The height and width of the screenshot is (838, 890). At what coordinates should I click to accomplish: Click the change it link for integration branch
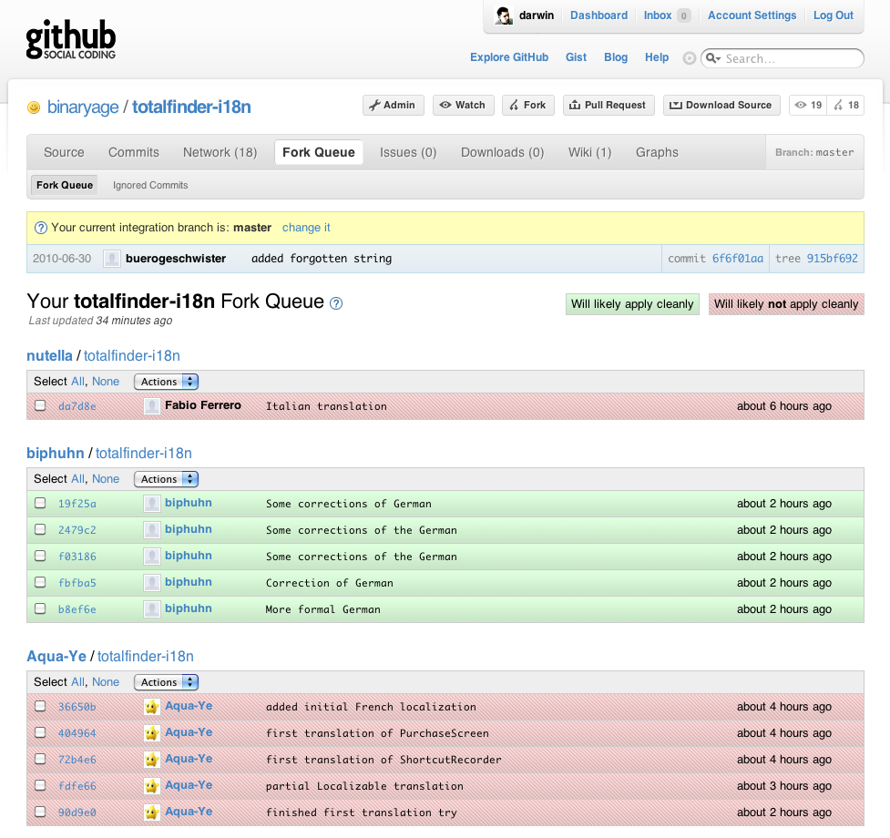306,227
